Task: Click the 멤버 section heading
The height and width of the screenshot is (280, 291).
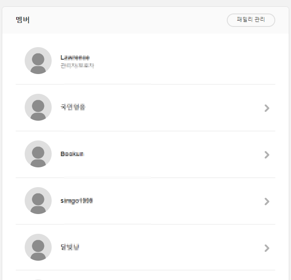Action: pos(22,20)
